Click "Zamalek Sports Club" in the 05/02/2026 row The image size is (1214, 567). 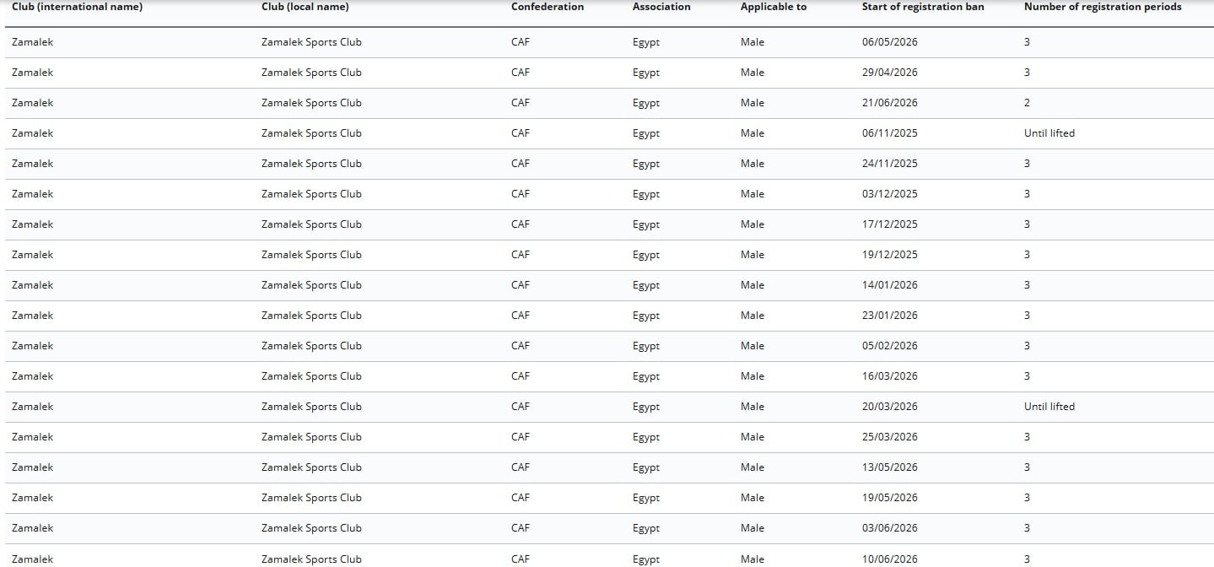pos(311,346)
